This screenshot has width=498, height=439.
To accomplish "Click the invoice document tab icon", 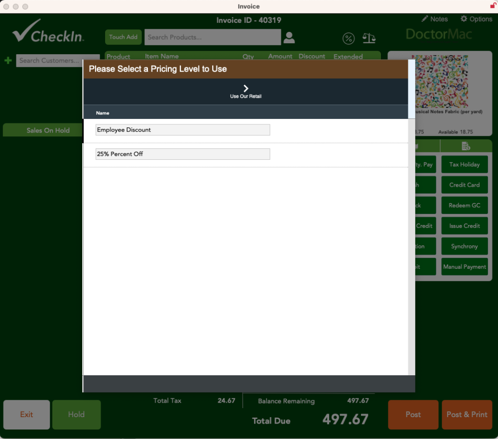I will click(x=466, y=146).
